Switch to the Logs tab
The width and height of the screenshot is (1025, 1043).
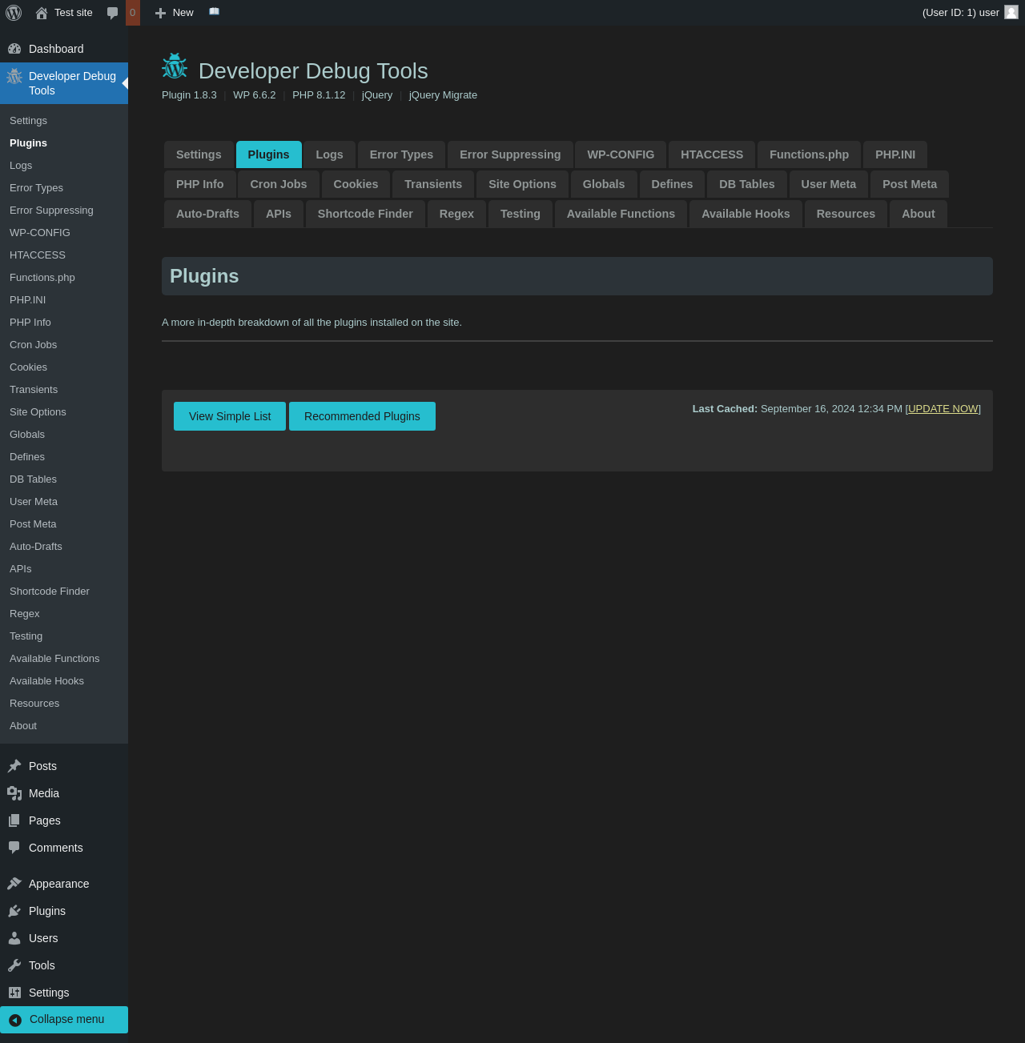pyautogui.click(x=329, y=154)
